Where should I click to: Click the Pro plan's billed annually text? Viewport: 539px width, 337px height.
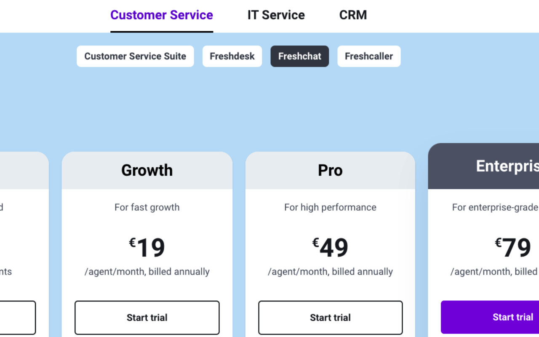click(330, 272)
